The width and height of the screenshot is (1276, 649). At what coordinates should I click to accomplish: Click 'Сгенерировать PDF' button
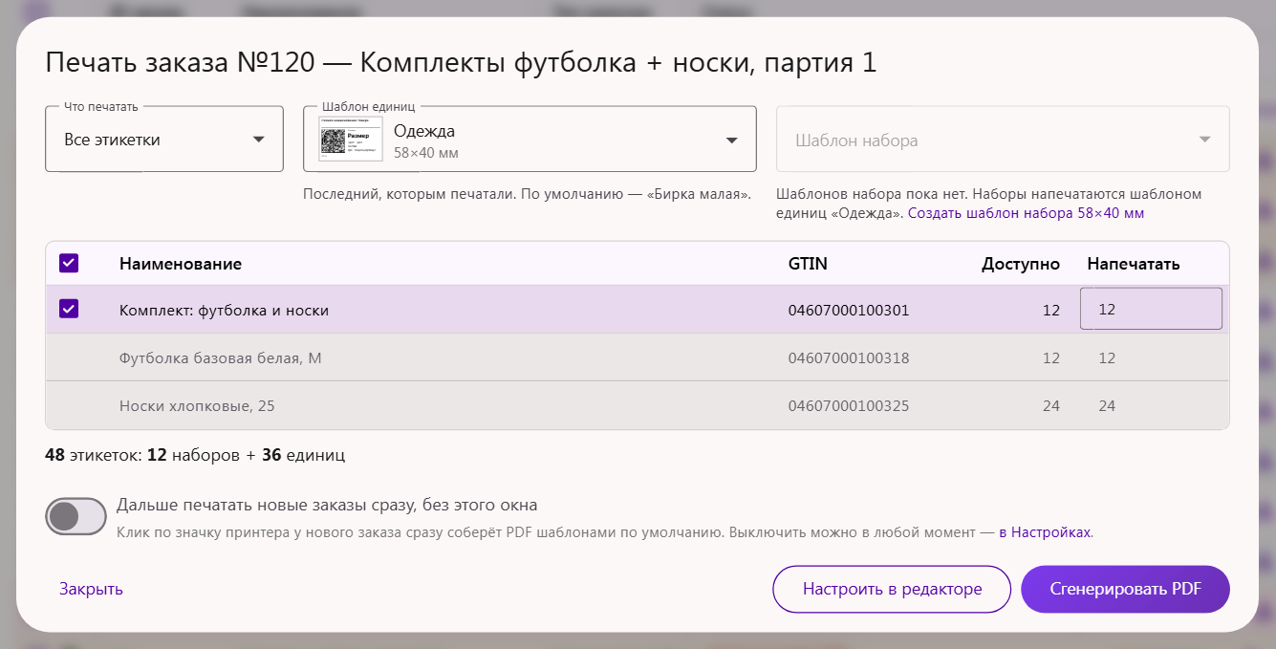coord(1125,589)
